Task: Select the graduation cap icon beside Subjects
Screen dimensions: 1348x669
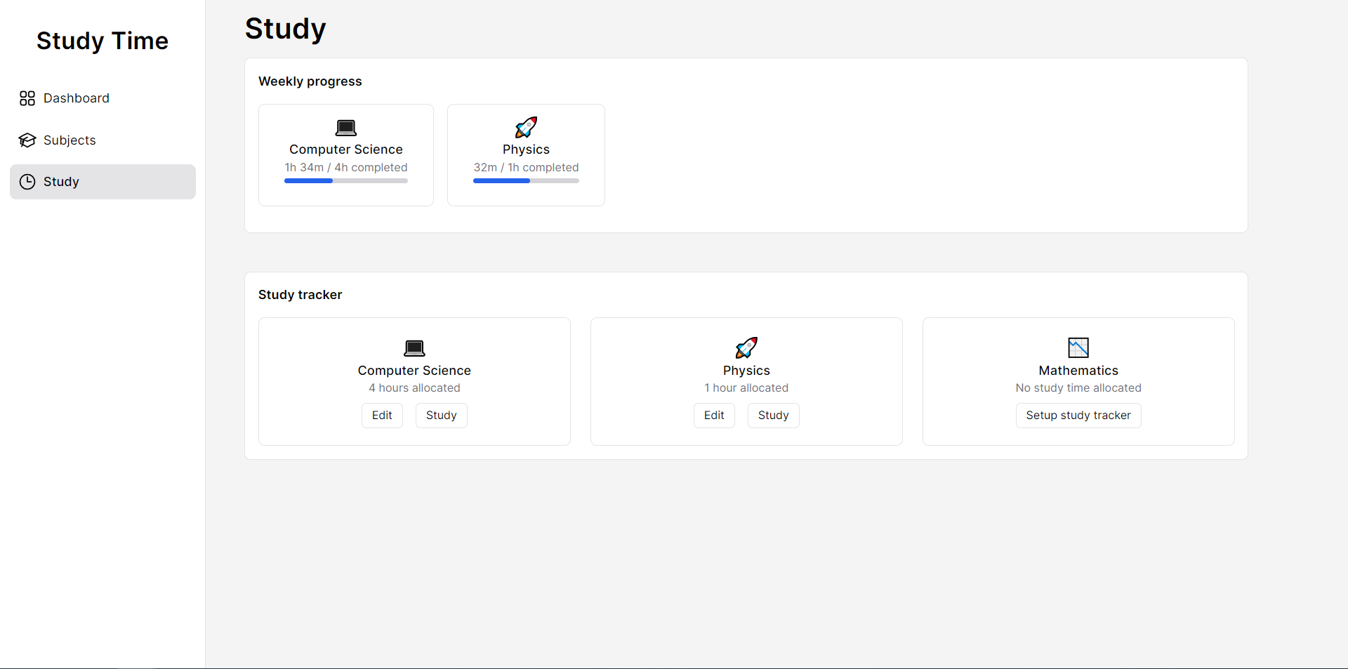Action: tap(27, 140)
